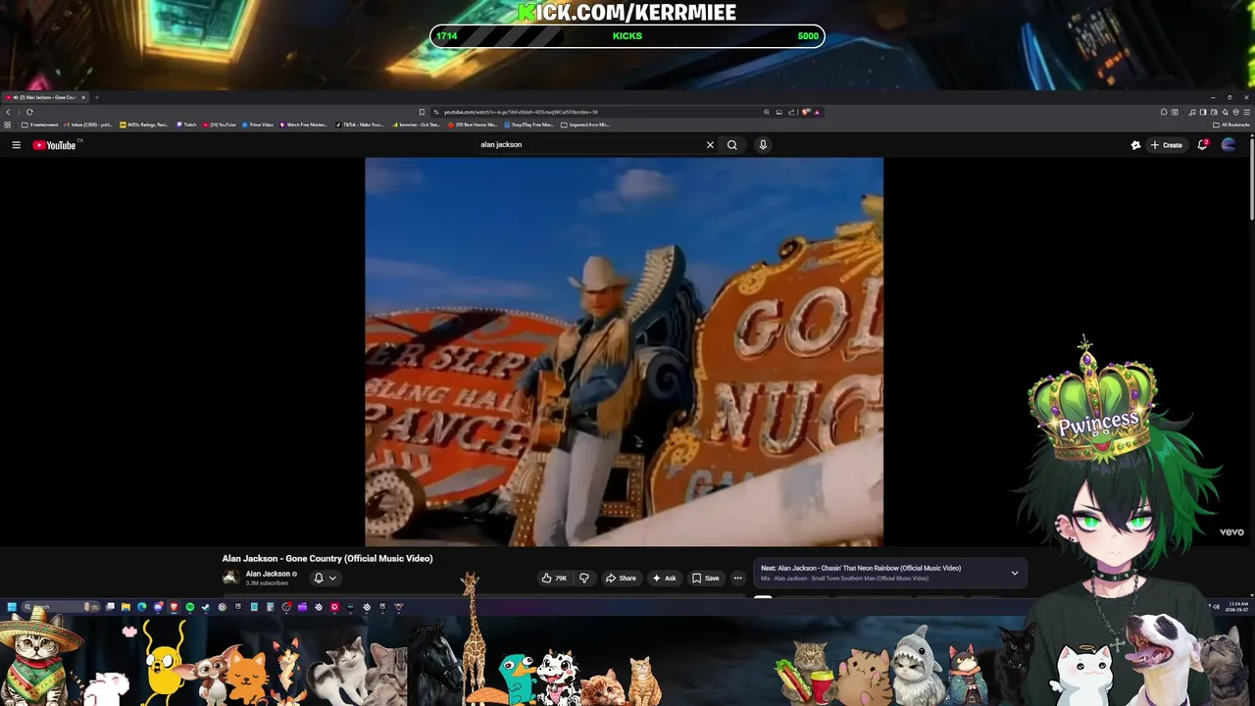
Task: Open the Entertainment bookmarks folder
Action: point(40,125)
